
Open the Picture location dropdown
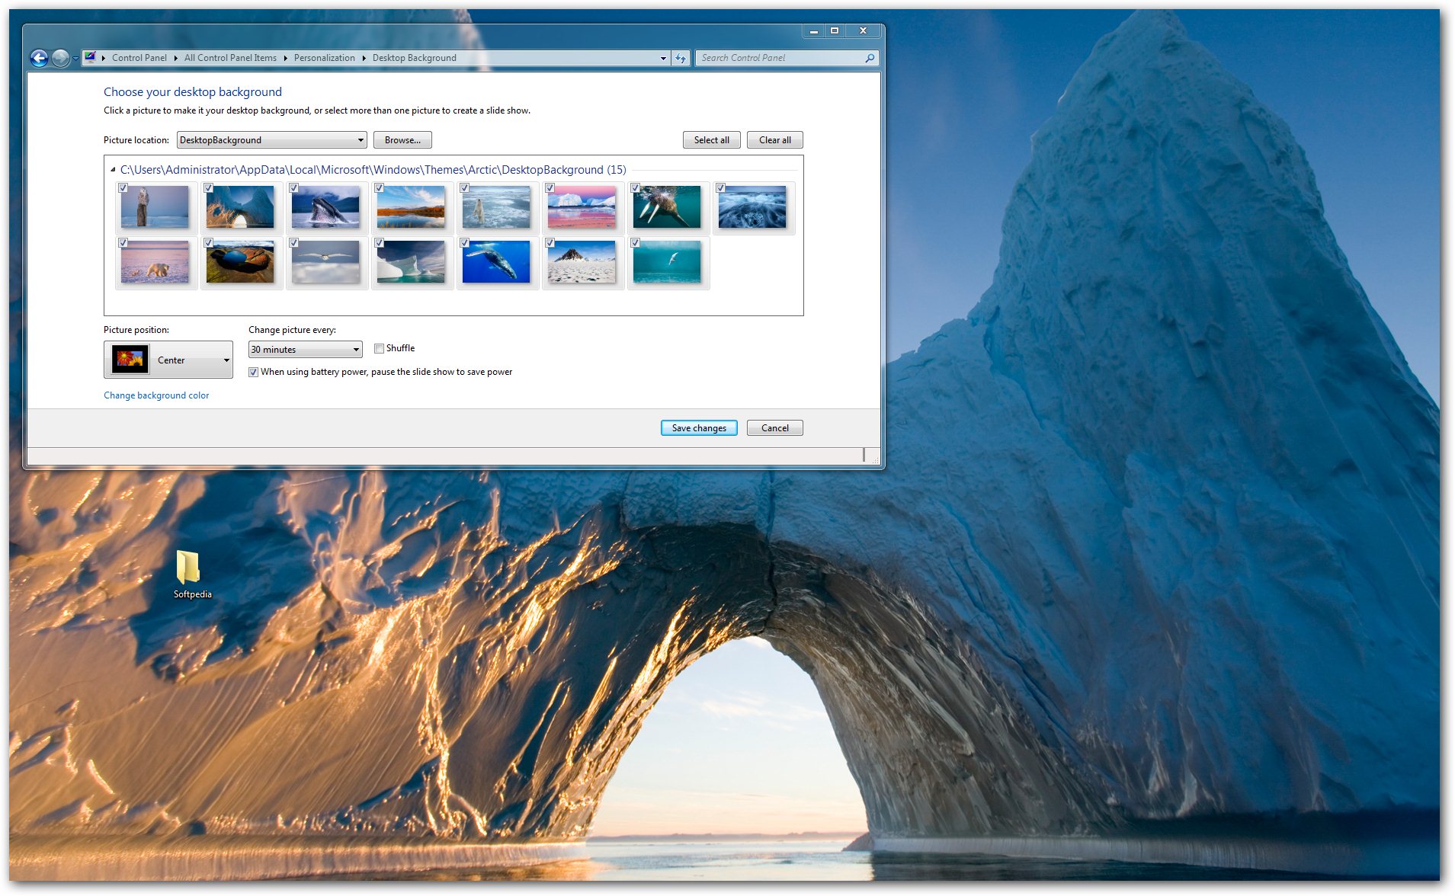pos(272,140)
